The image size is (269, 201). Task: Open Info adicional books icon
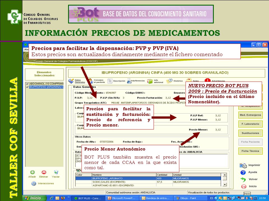[x=150, y=81]
